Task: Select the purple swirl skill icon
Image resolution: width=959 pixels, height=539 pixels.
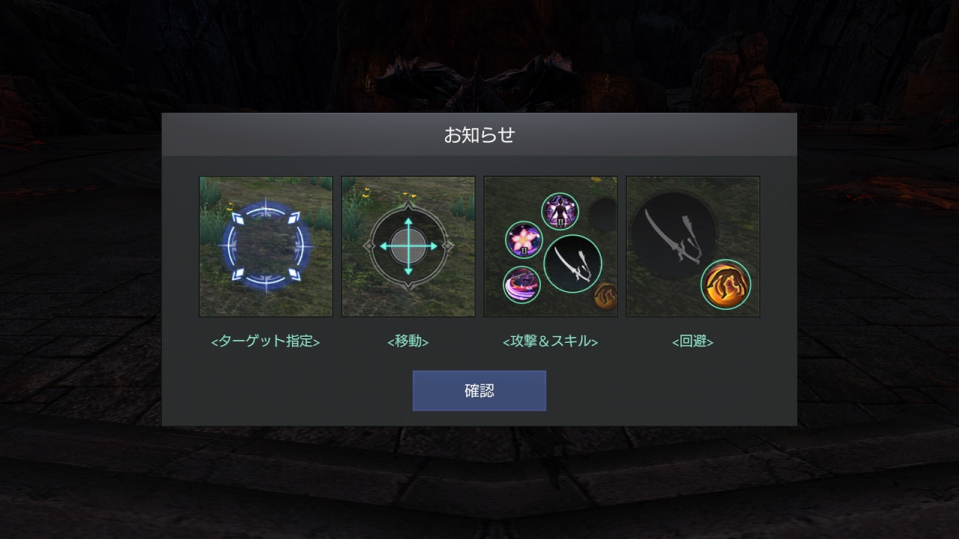Action: (x=522, y=284)
